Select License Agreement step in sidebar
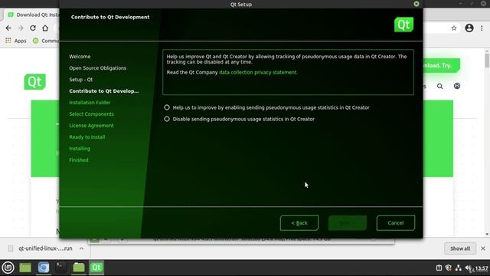Image resolution: width=490 pixels, height=276 pixels. pos(91,126)
